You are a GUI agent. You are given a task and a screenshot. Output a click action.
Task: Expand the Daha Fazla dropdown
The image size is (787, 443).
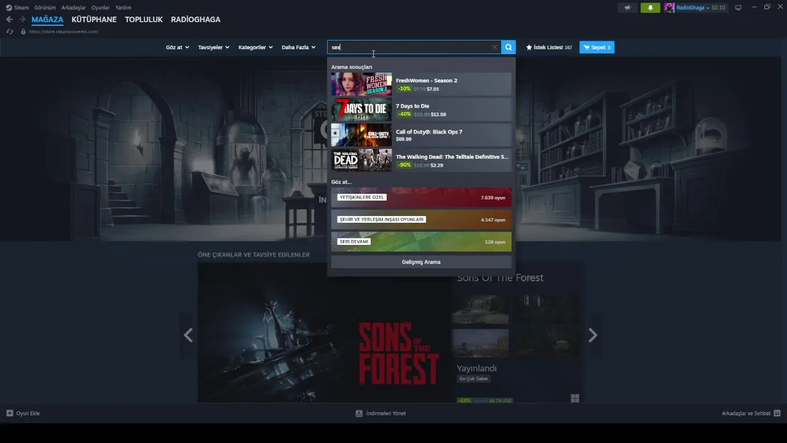coord(298,47)
